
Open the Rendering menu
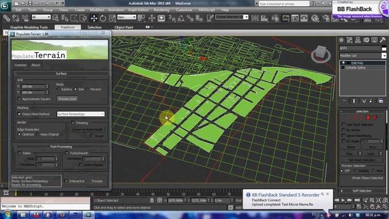pyautogui.click(x=161, y=10)
